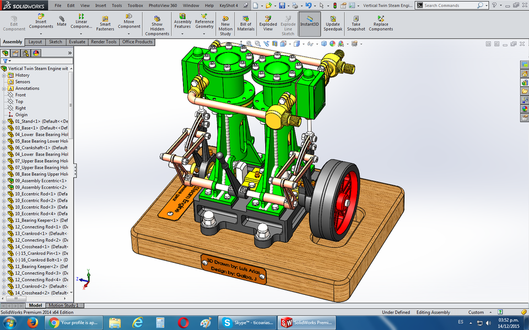Switch to the ConfigurationManager panel
The image size is (529, 330).
[26, 53]
